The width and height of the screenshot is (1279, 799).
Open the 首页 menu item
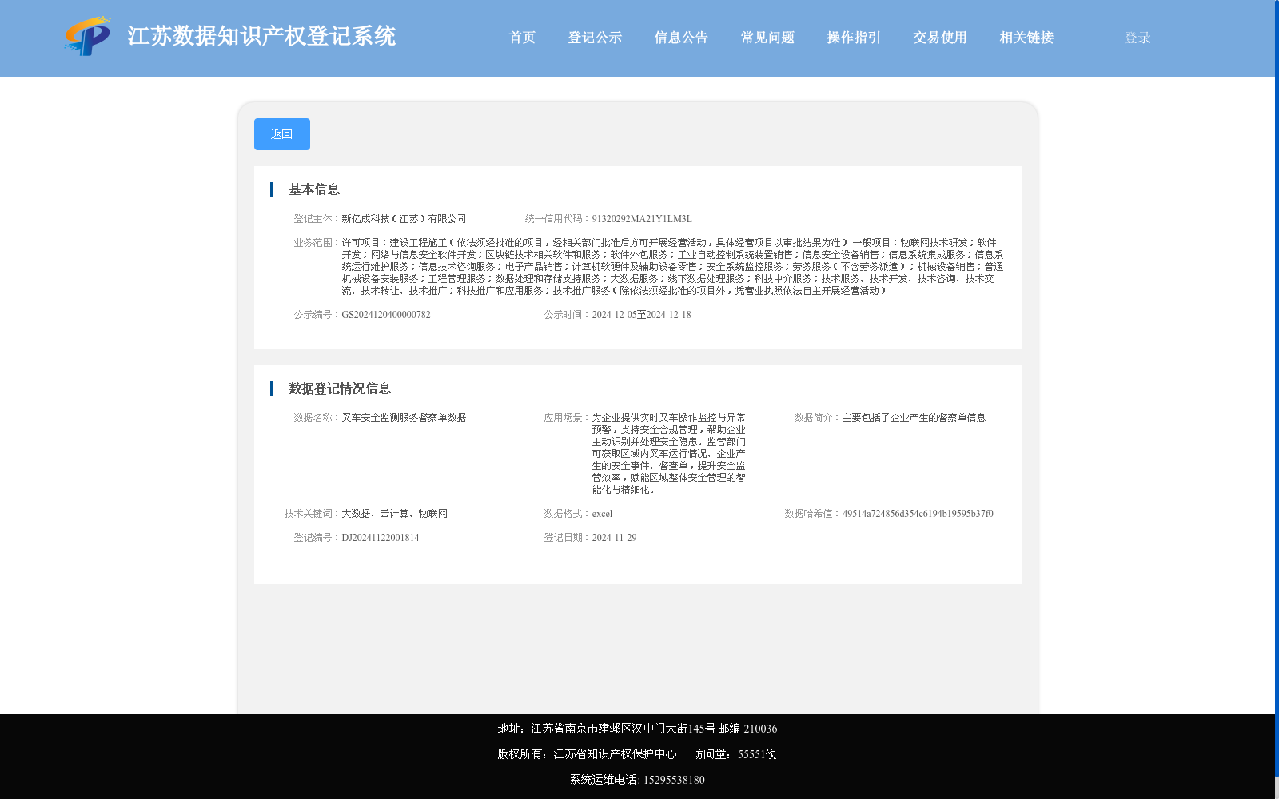[522, 38]
